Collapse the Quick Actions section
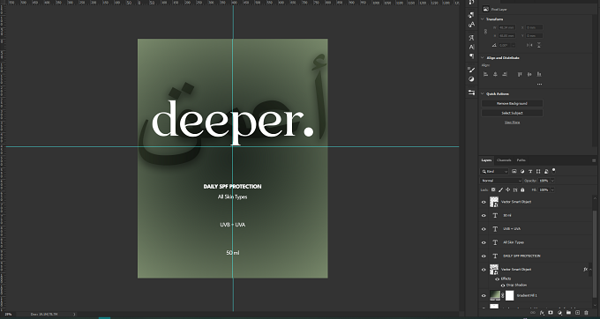The width and height of the screenshot is (600, 319). coord(482,93)
